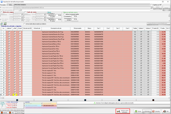Toggle Forzar checkbox on line 5
The image size is (171, 114).
coord(20,42)
